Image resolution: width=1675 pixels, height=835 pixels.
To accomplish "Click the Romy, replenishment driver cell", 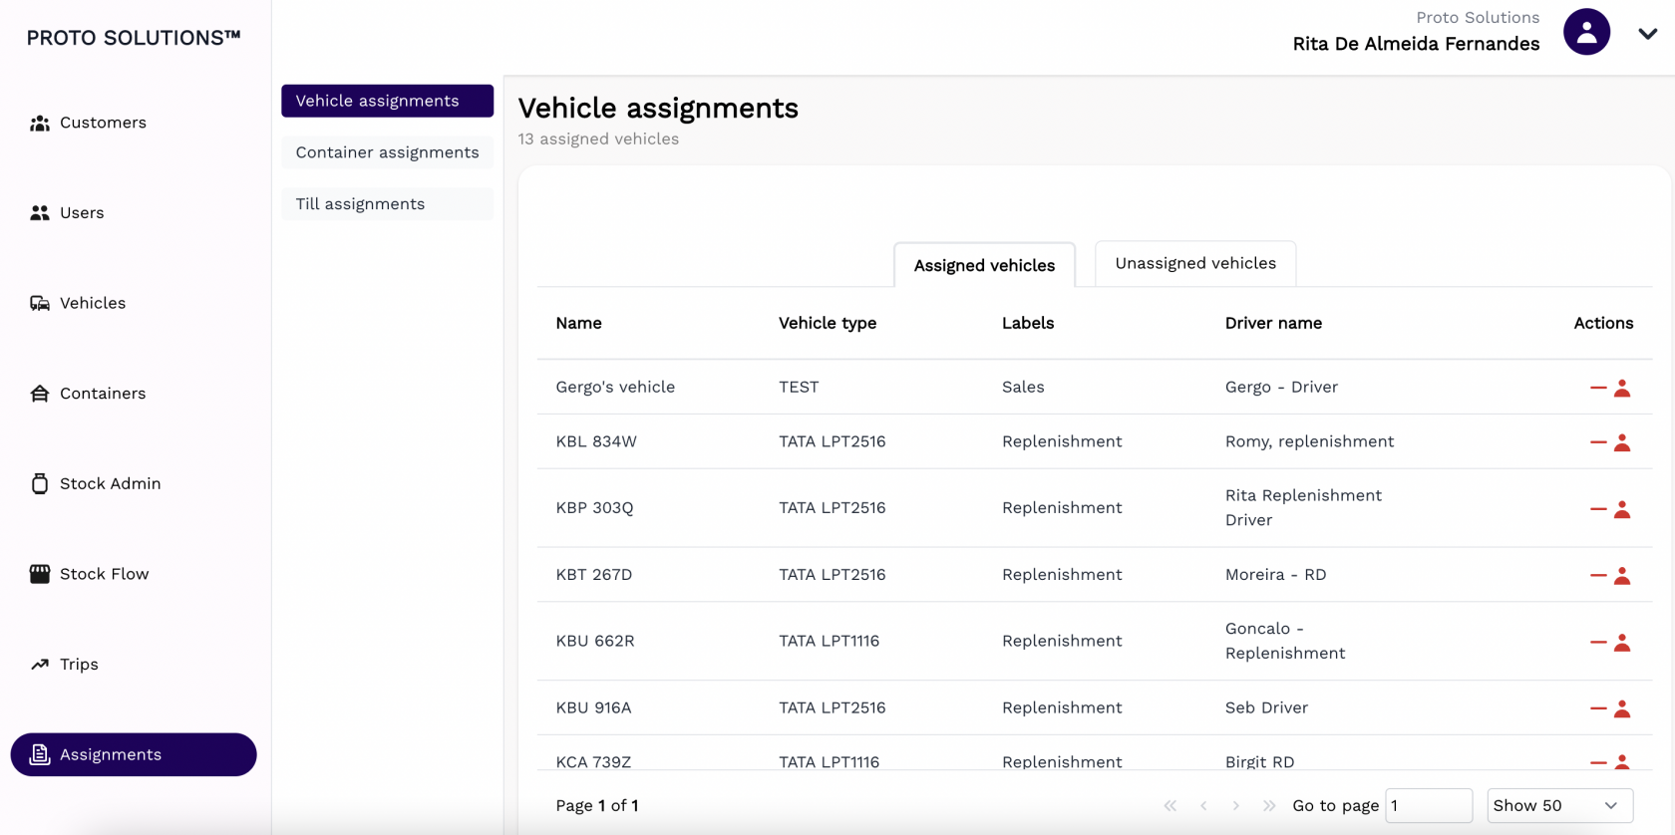I will (1309, 441).
